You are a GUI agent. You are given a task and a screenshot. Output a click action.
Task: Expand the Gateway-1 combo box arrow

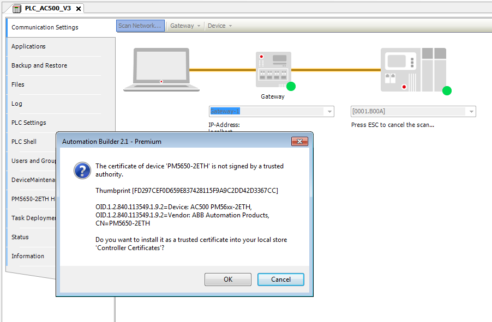[x=329, y=111]
